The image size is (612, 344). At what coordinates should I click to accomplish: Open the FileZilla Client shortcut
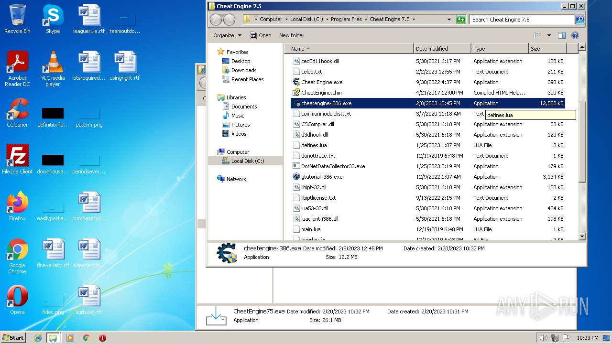[17, 160]
